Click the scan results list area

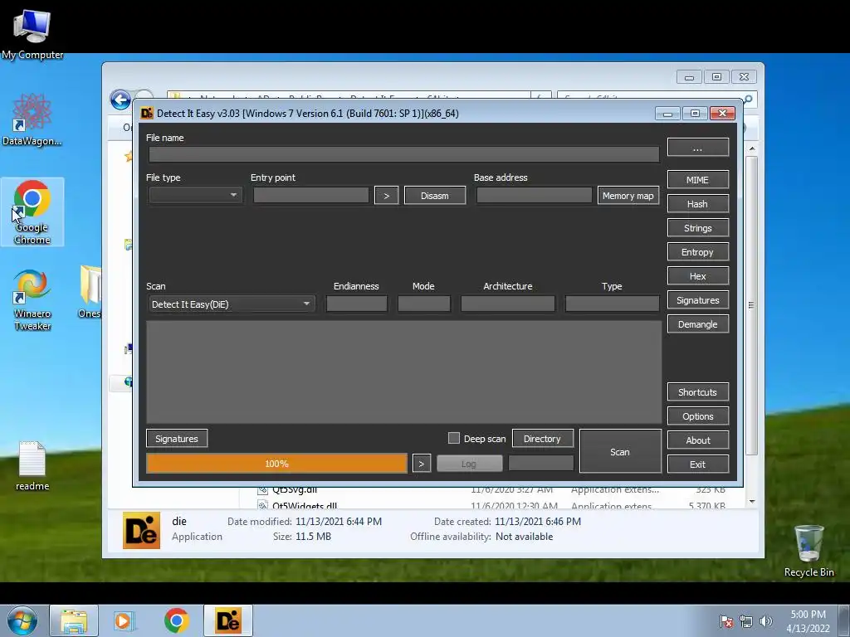click(x=404, y=372)
